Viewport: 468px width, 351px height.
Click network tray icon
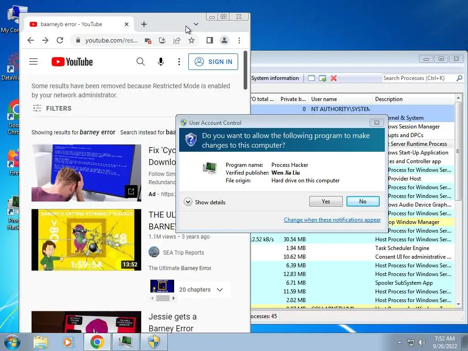tap(411, 342)
